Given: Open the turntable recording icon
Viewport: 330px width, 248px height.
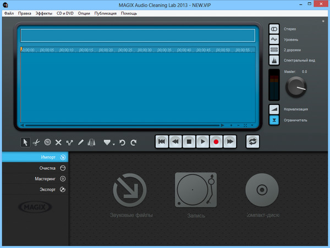Looking at the screenshot, I should (195, 190).
